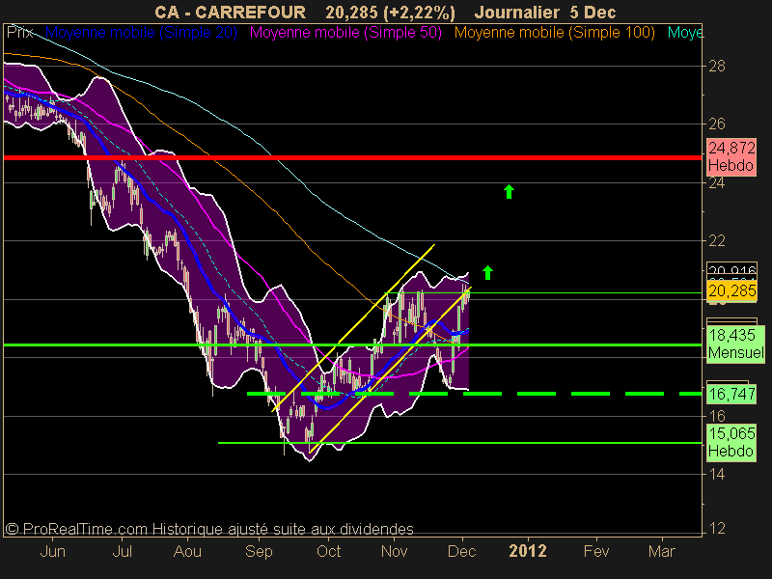Click 'Jul' on the time axis
Screen dimensions: 772x579
coord(123,551)
